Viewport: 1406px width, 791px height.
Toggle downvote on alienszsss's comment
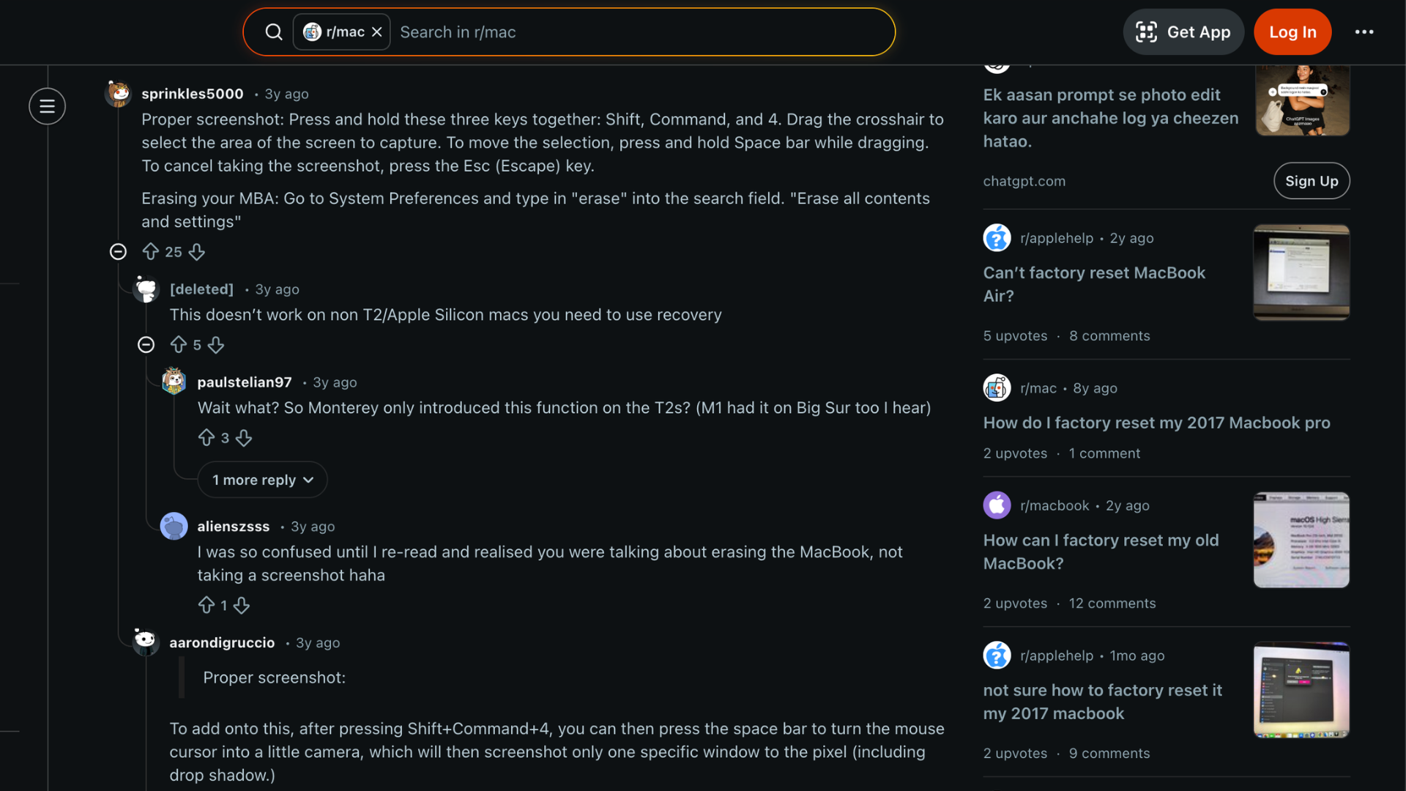click(x=242, y=605)
